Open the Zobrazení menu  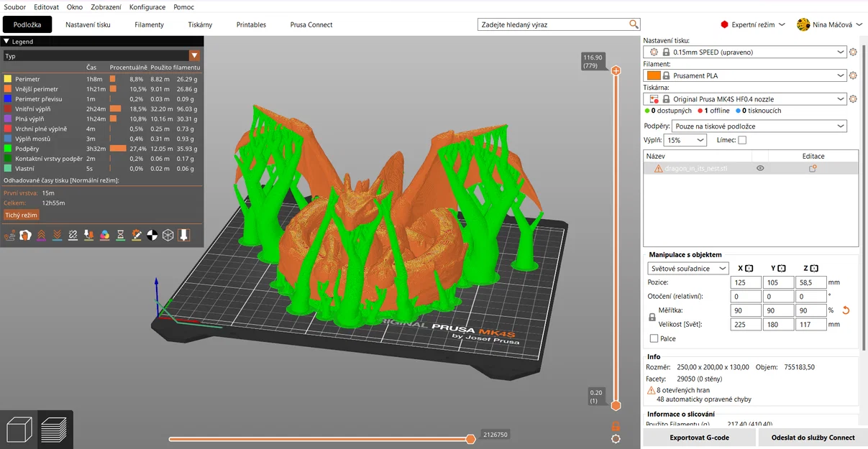[106, 6]
